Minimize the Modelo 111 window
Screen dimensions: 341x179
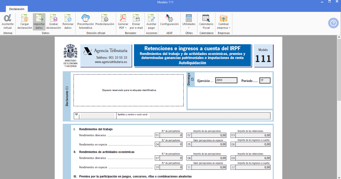[x=322, y=2]
